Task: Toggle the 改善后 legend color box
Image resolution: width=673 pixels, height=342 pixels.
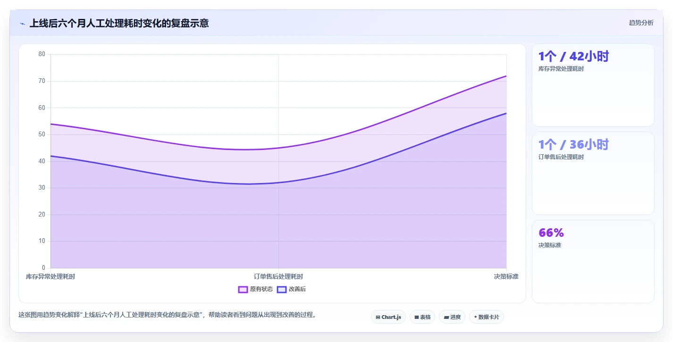Action: 282,289
